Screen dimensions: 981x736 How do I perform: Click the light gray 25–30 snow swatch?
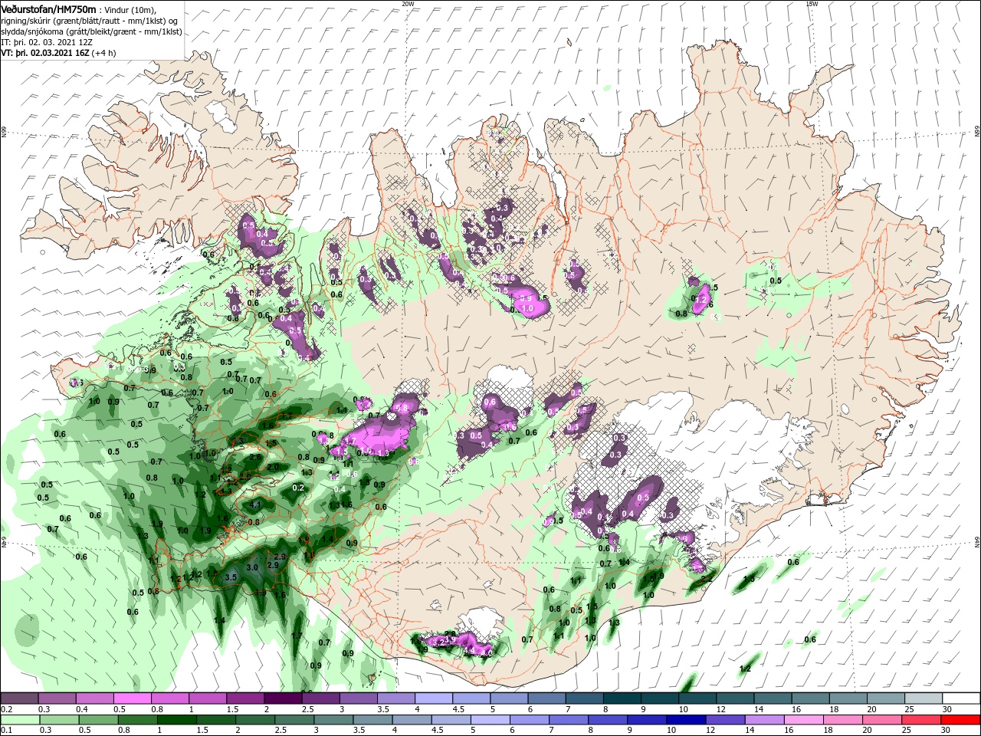[924, 698]
